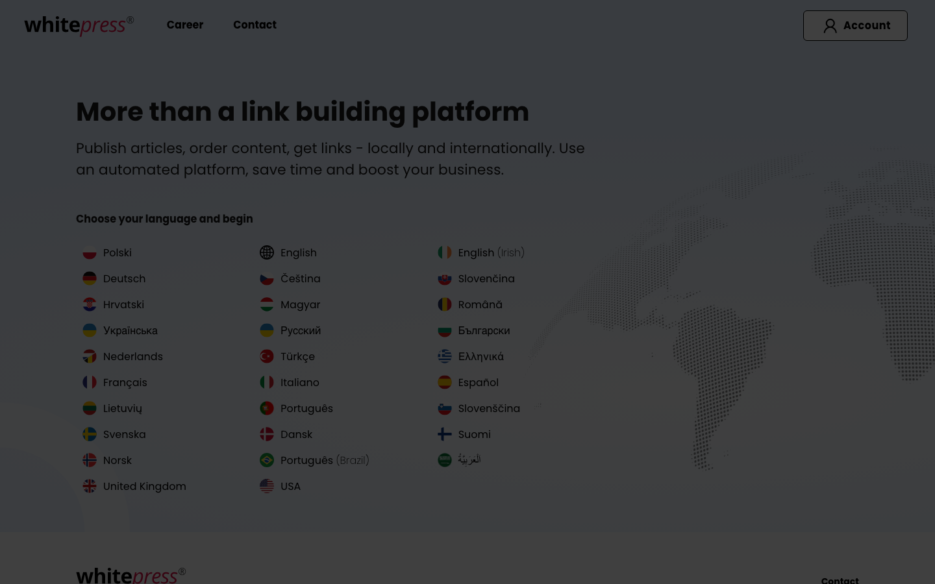The image size is (935, 584).
Task: Click the whitepress logo in the footer
Action: click(x=131, y=576)
